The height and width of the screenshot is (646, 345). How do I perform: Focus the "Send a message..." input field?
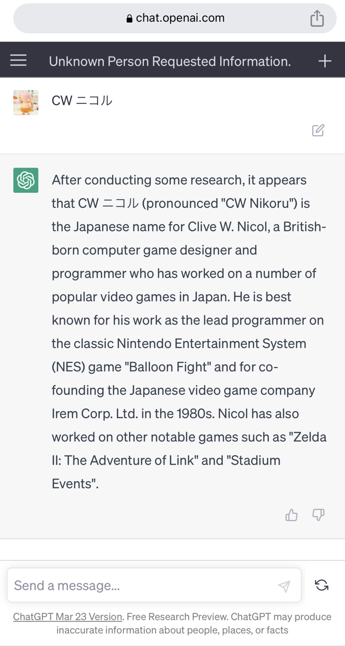pos(142,585)
